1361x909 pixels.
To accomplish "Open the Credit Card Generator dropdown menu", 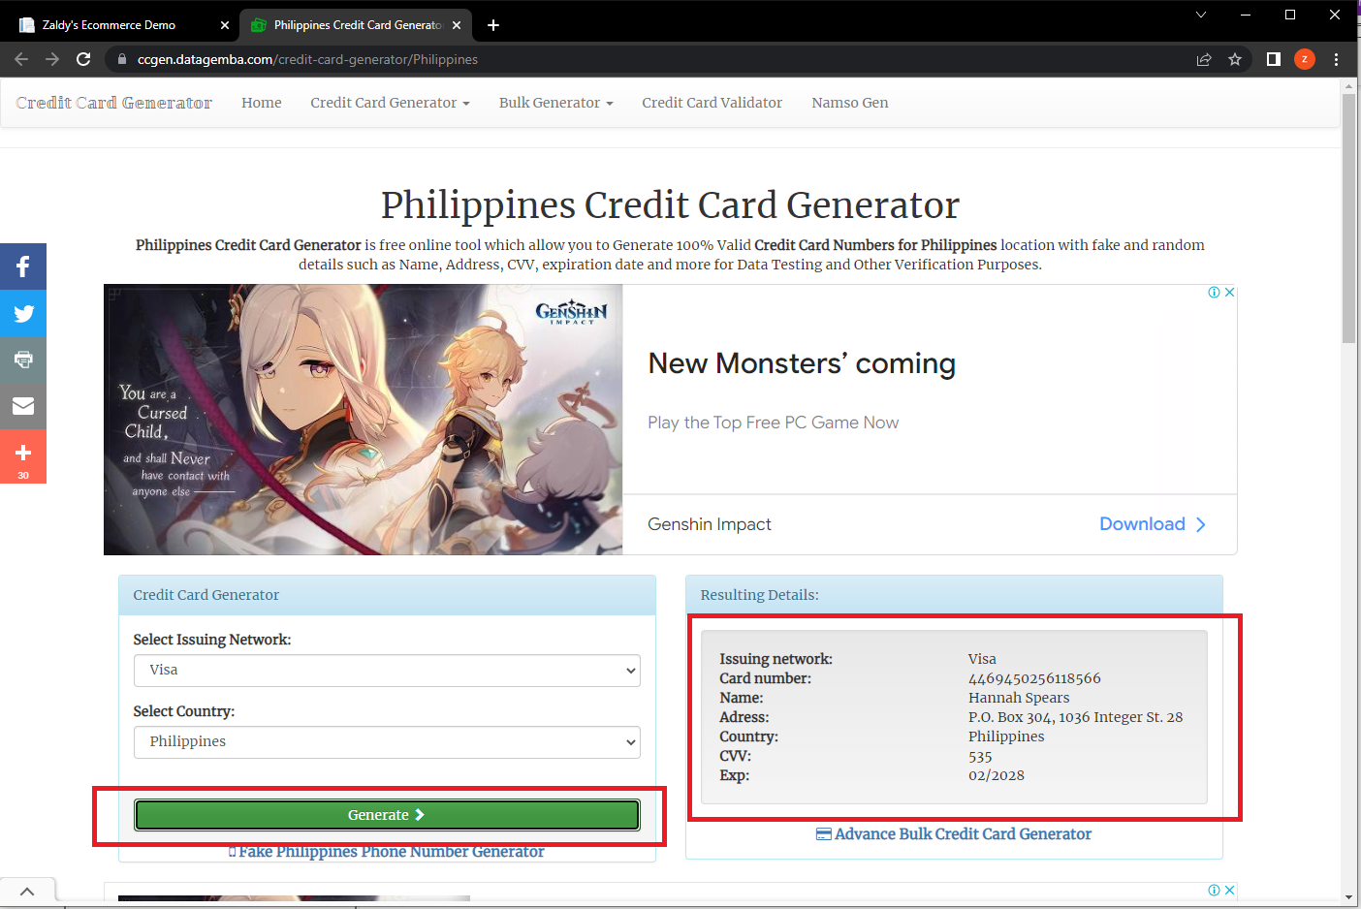I will [390, 102].
